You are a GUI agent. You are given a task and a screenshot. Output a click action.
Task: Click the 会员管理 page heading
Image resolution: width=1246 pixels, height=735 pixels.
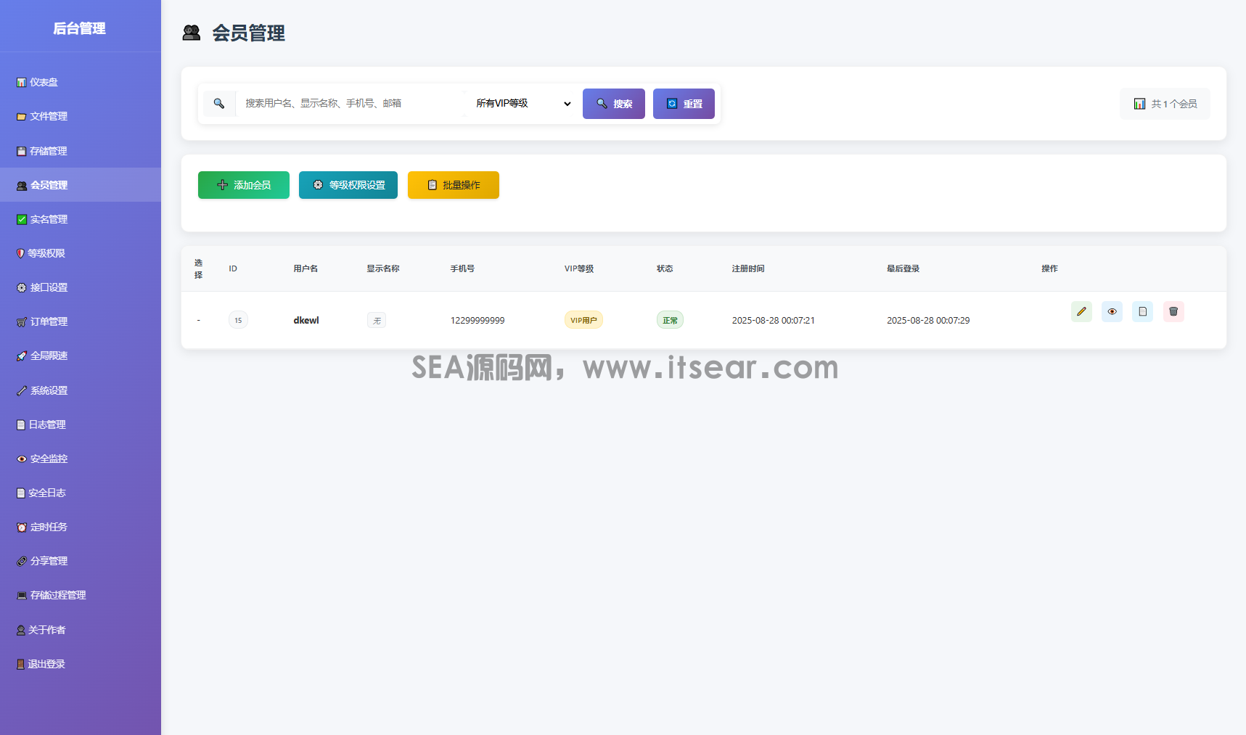coord(248,33)
